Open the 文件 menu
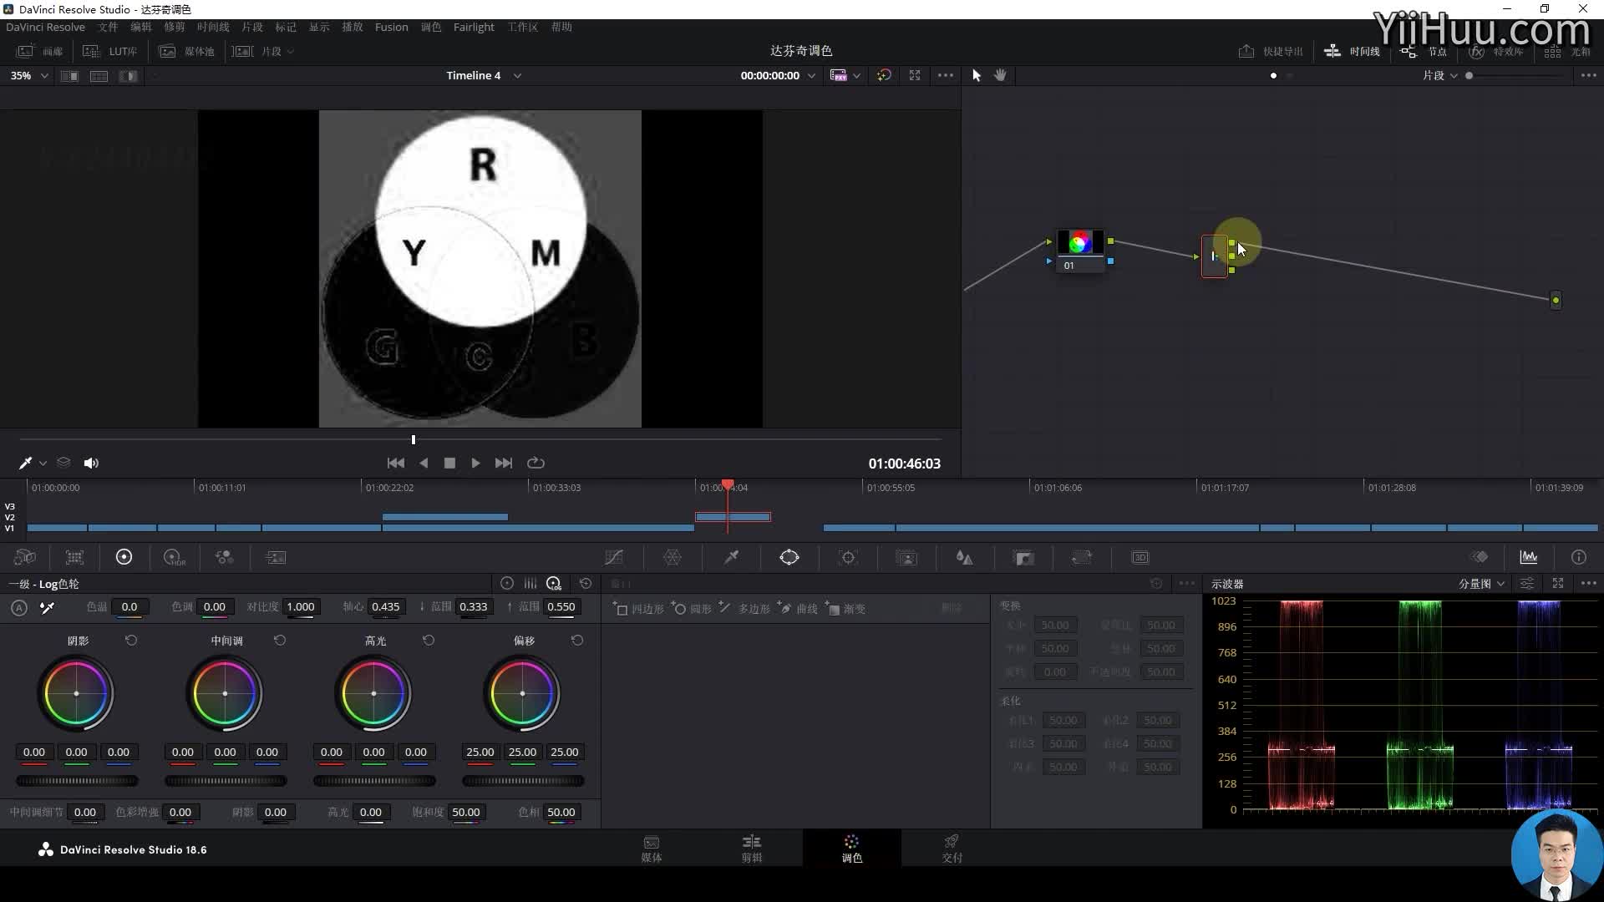The image size is (1604, 902). (x=108, y=27)
